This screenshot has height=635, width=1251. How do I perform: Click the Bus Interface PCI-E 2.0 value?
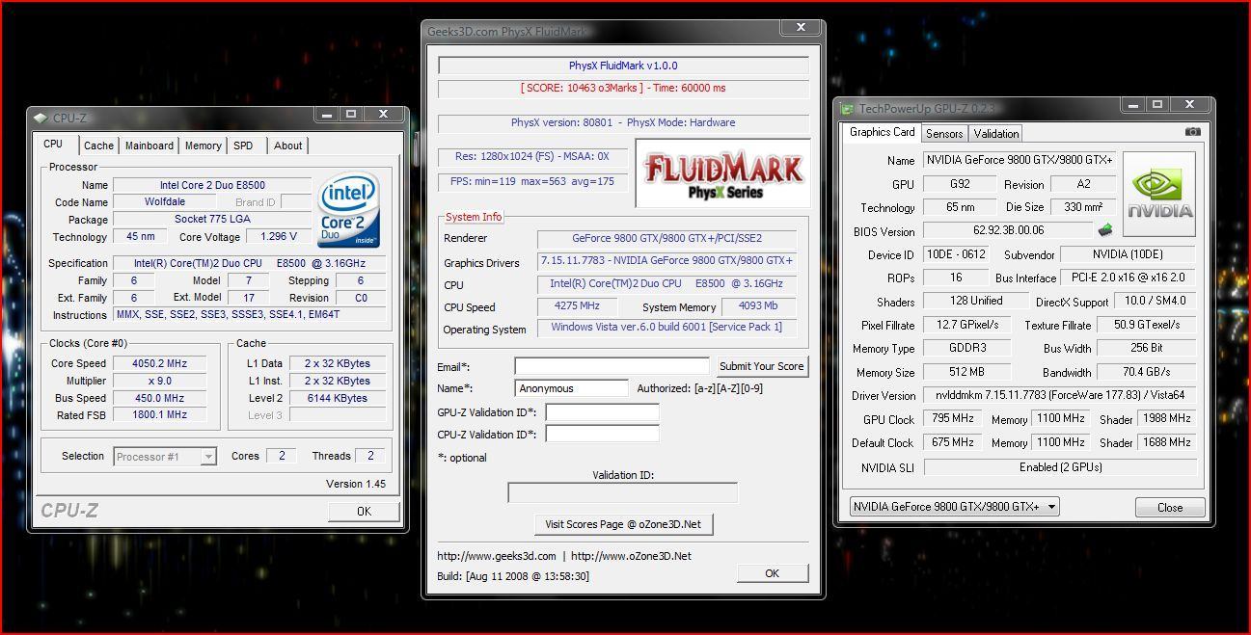tap(1128, 278)
